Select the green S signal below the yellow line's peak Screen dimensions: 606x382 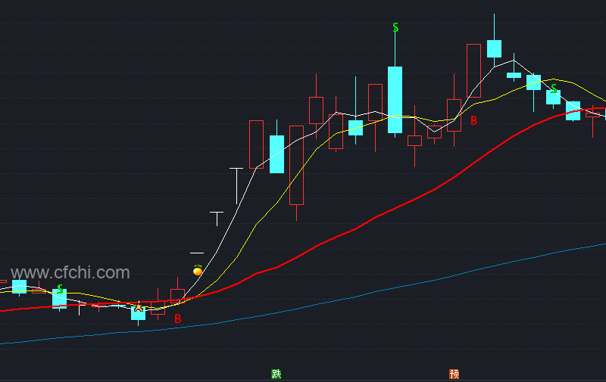click(554, 89)
